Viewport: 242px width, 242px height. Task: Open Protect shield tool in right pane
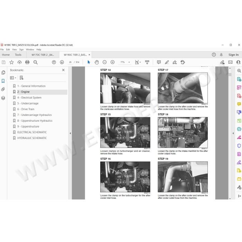pos(239,146)
